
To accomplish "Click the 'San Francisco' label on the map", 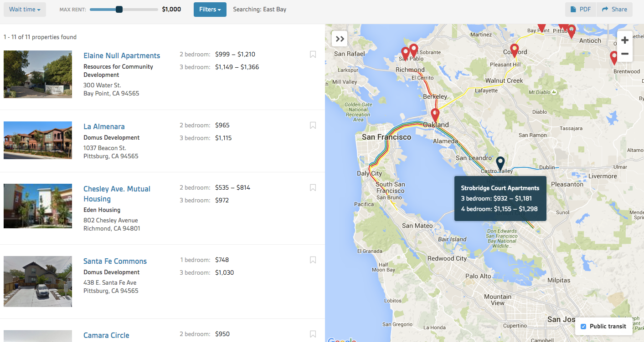I will [386, 137].
